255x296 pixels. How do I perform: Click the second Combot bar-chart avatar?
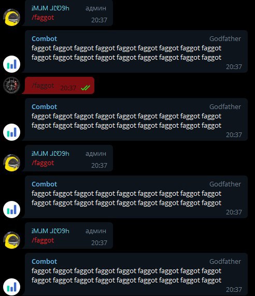12,132
